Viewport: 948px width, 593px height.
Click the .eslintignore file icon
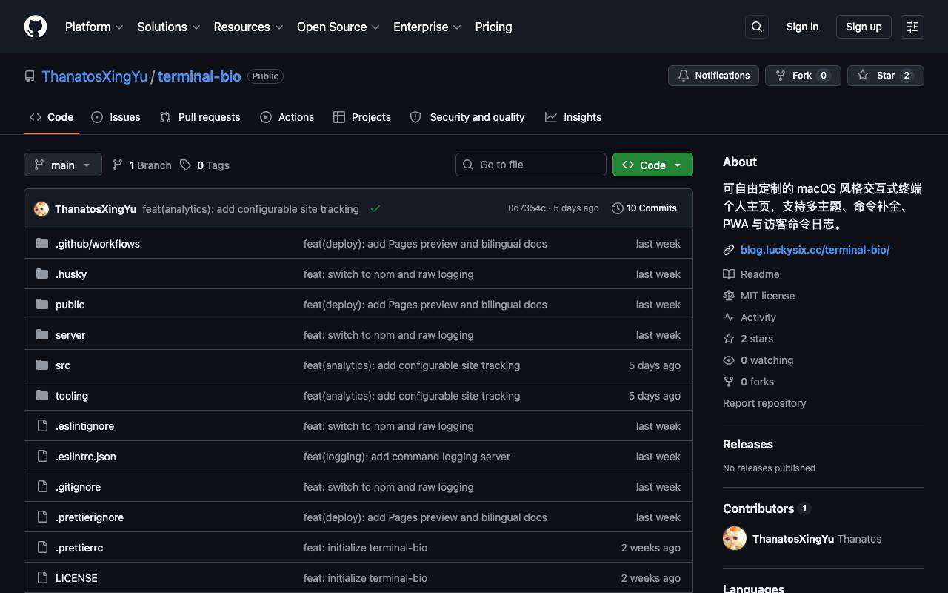[42, 425]
